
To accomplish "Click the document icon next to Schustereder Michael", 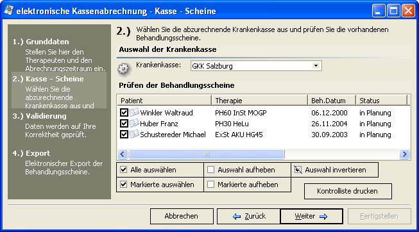I will pos(134,135).
